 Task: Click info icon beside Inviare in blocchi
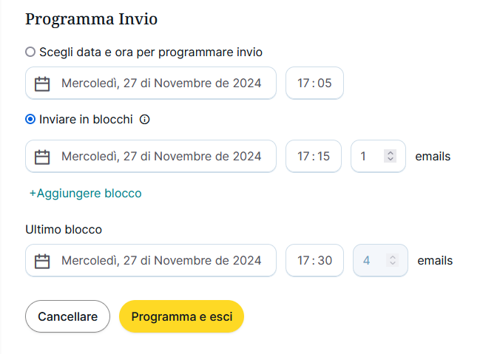point(145,120)
